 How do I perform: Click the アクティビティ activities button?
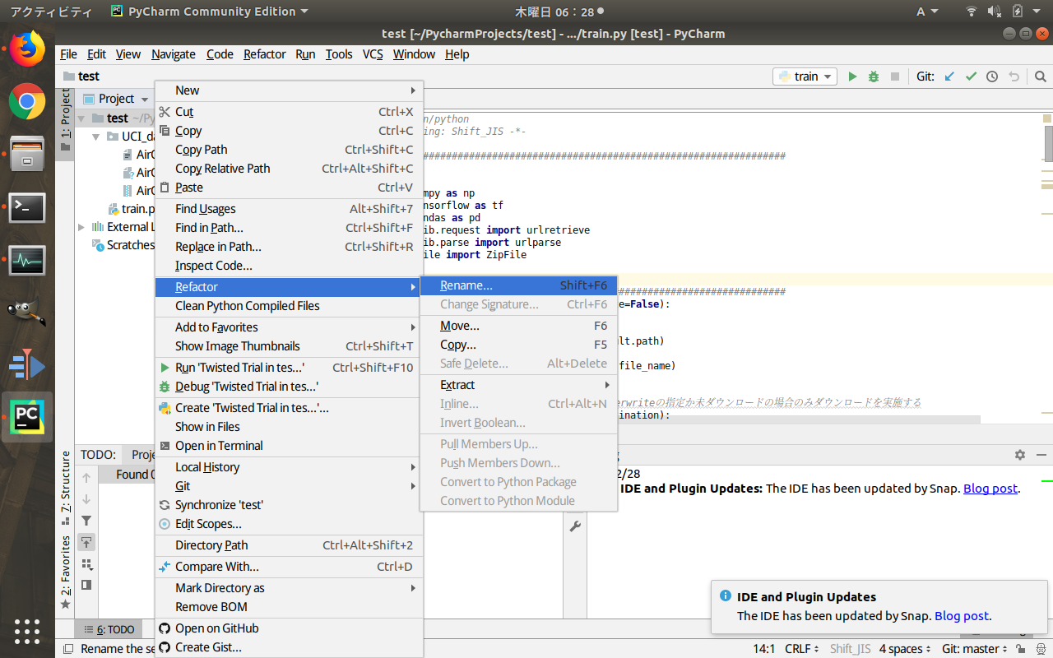click(x=51, y=12)
